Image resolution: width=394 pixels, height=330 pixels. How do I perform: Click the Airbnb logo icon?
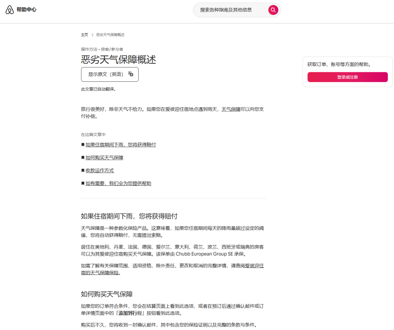[9, 10]
